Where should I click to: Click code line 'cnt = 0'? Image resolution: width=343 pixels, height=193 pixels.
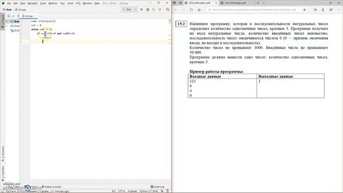(x=36, y=25)
